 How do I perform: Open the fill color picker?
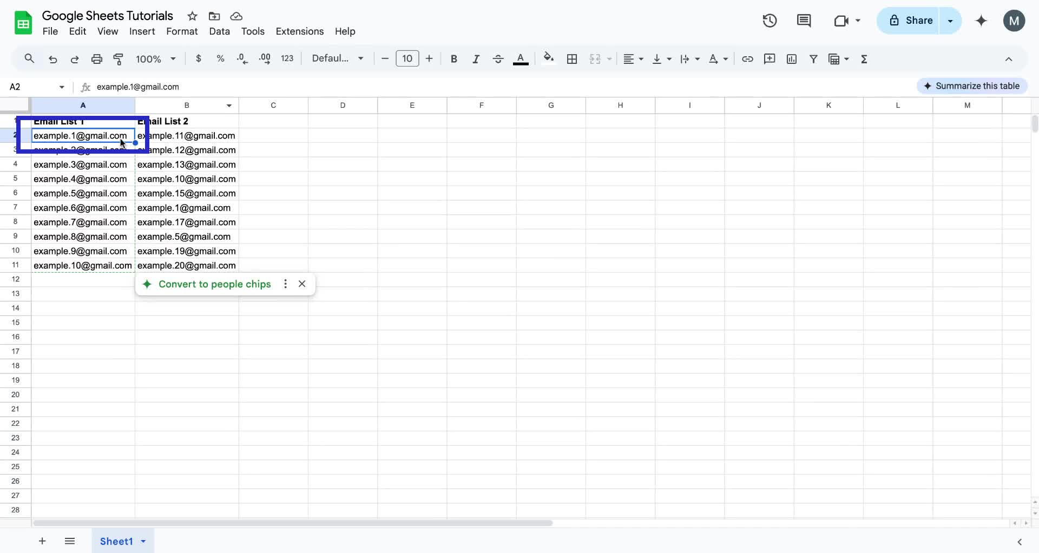[549, 59]
